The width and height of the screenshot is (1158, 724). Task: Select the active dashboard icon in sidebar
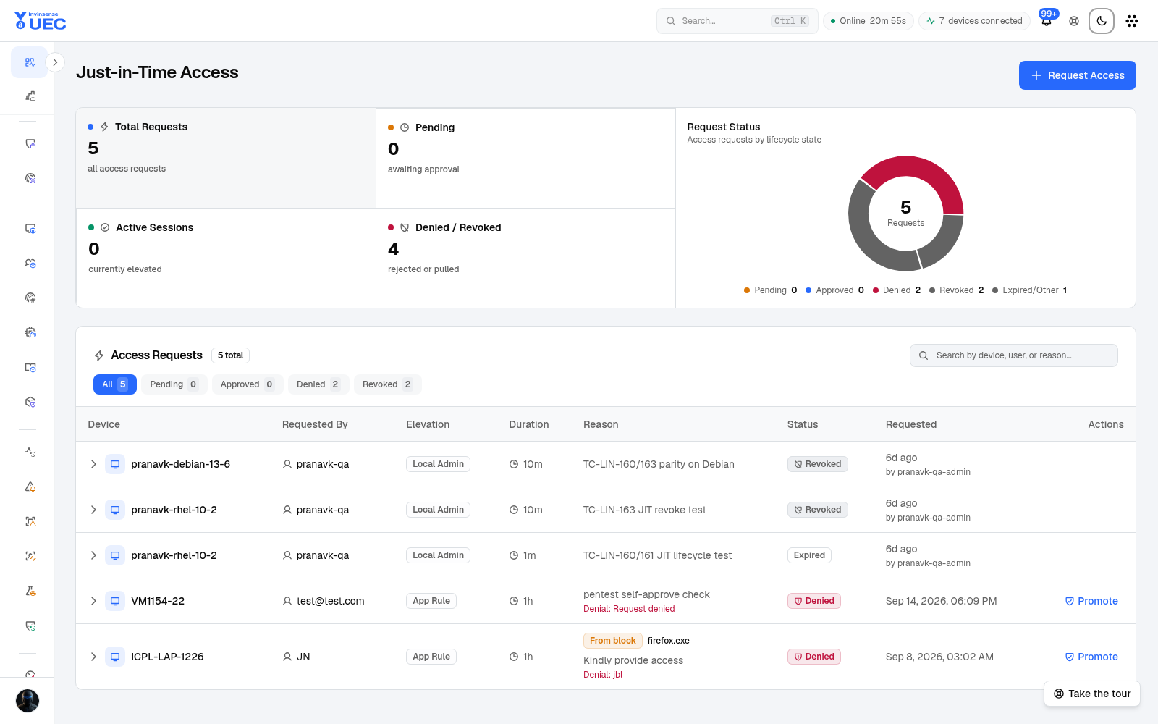click(30, 62)
